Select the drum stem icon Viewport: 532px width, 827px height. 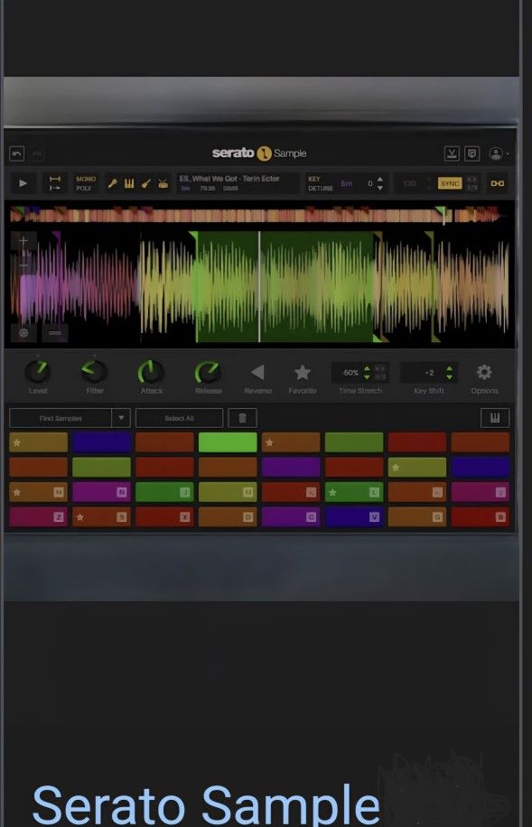pyautogui.click(x=163, y=183)
